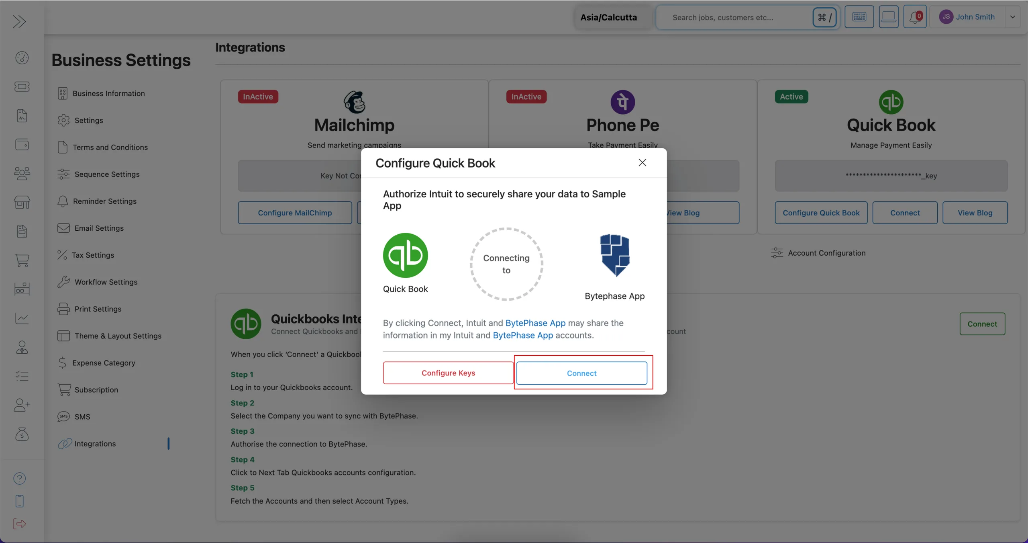Open the tickets icon in sidebar

pos(22,86)
